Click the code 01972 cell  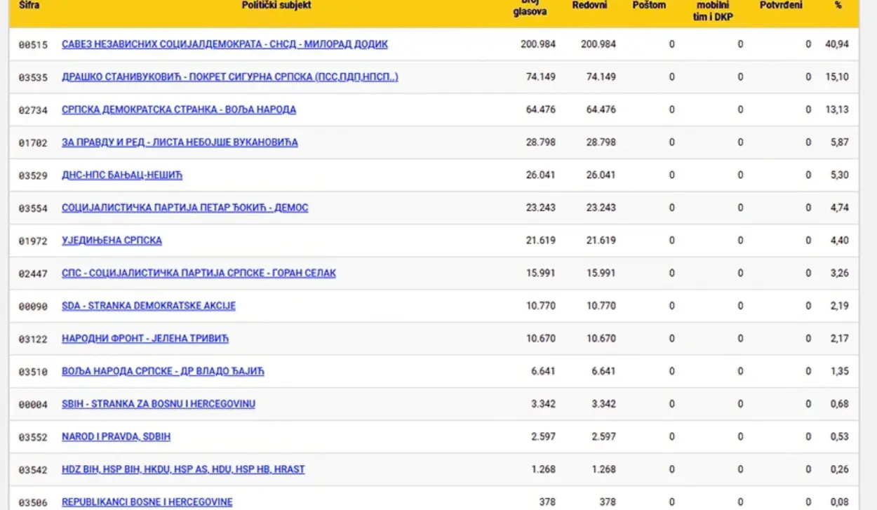coord(33,241)
